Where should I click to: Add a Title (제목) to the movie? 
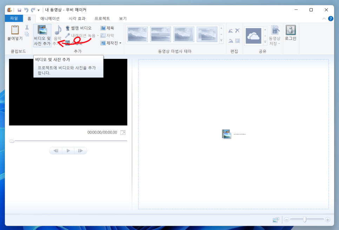tap(107, 28)
